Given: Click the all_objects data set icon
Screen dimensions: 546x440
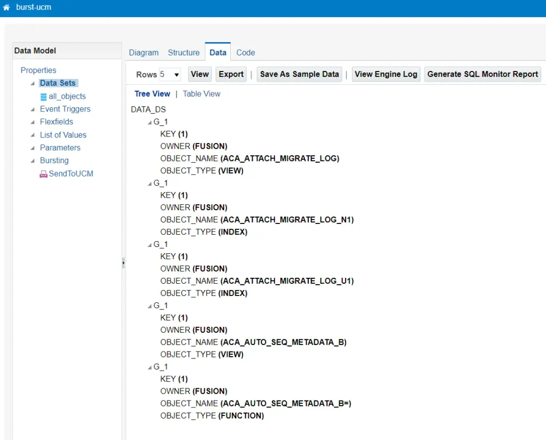Looking at the screenshot, I should (x=43, y=97).
